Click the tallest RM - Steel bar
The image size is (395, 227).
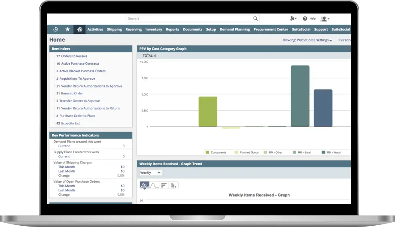300,96
